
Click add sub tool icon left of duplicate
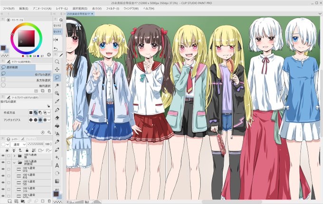tap(36, 91)
